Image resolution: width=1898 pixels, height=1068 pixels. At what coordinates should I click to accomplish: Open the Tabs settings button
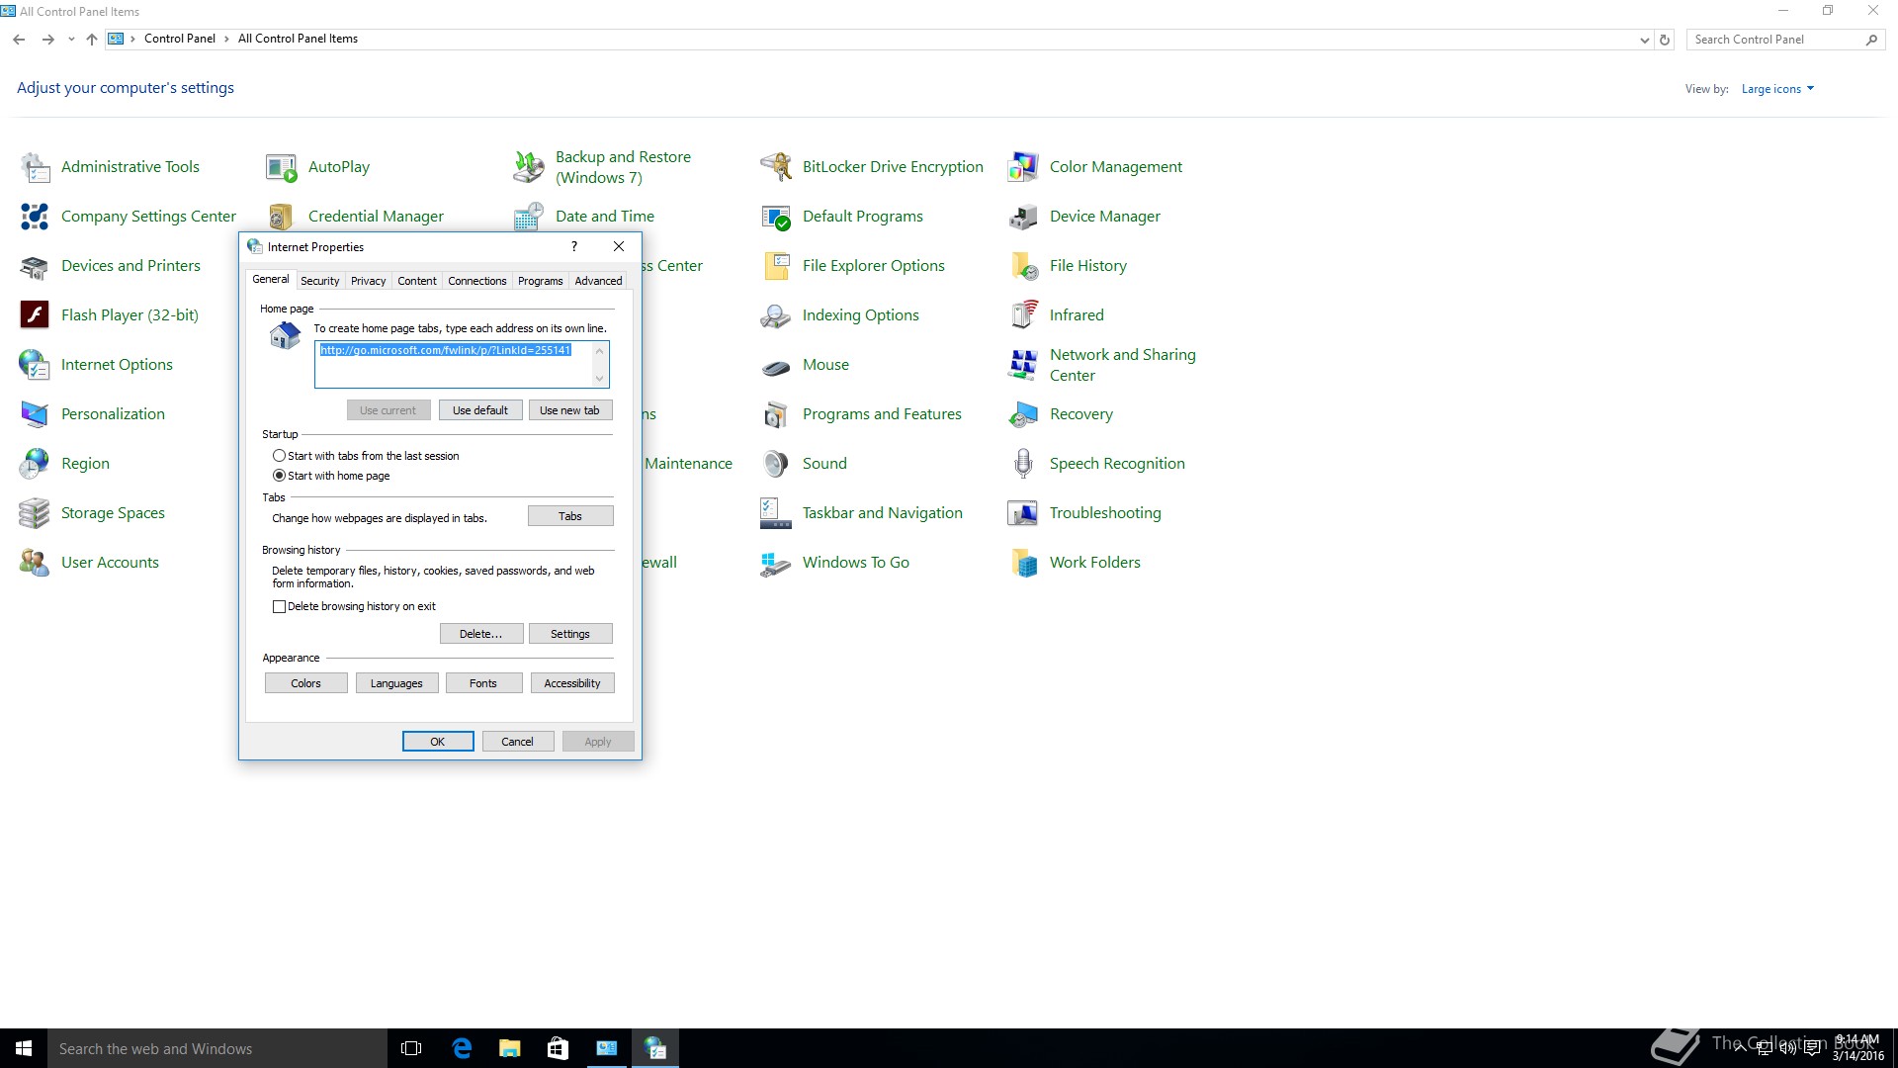click(570, 516)
